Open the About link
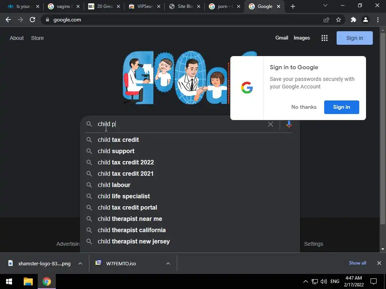 tap(17, 38)
